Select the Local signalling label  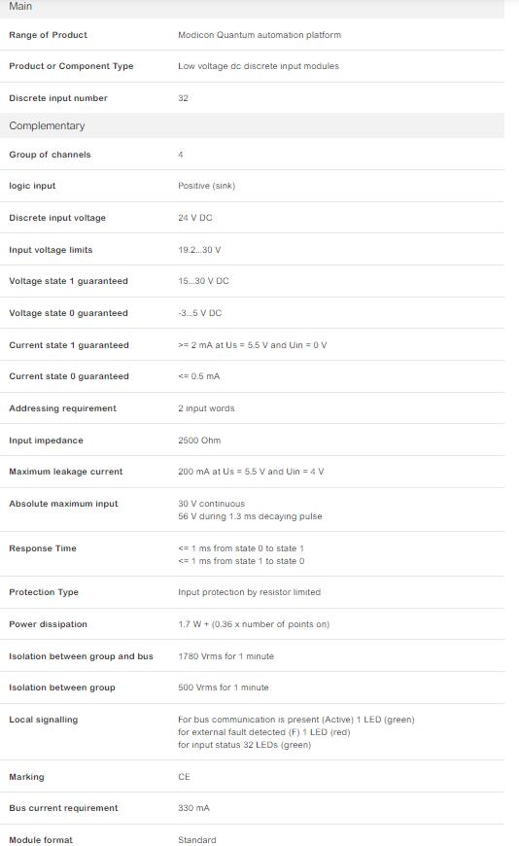[44, 720]
